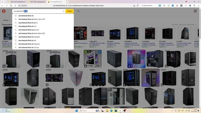Open the blue bookmark toolbar icon
The height and width of the screenshot is (113, 201).
pos(160,6)
